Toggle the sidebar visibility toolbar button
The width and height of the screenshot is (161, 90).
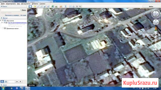click(x=30, y=6)
